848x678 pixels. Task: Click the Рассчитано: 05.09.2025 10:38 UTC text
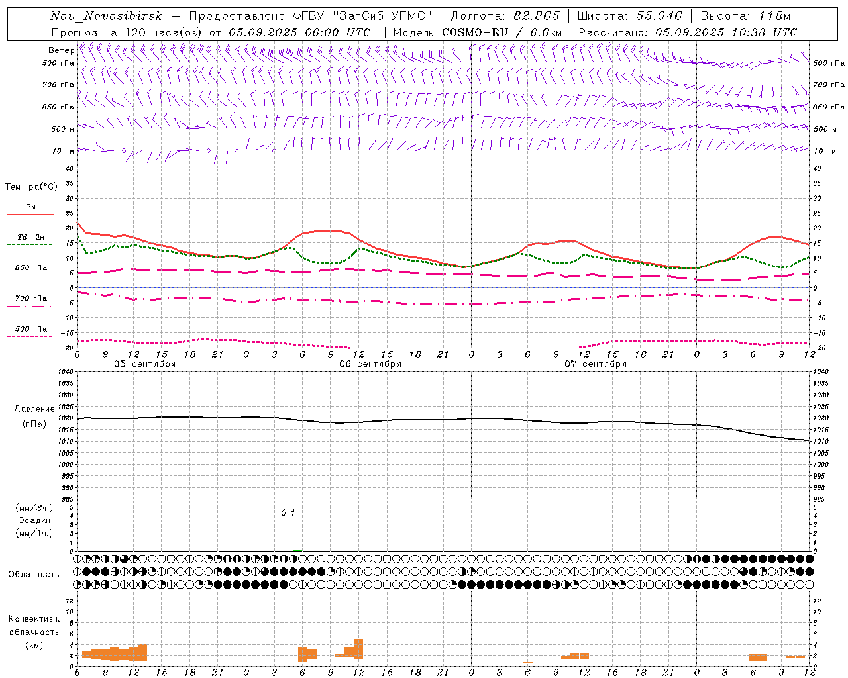coord(688,32)
